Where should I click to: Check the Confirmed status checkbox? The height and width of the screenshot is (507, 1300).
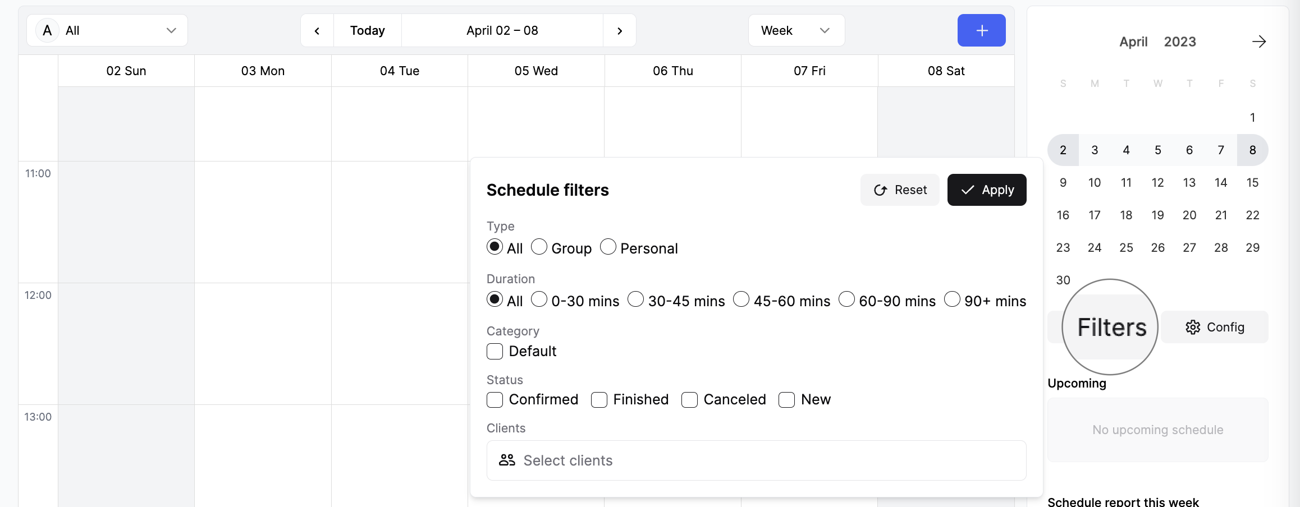coord(495,400)
